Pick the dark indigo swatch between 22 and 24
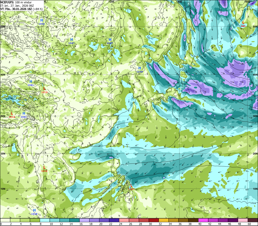Image resolution: width=258 pixels, height=226 pixels. pyautogui.click(x=114, y=220)
